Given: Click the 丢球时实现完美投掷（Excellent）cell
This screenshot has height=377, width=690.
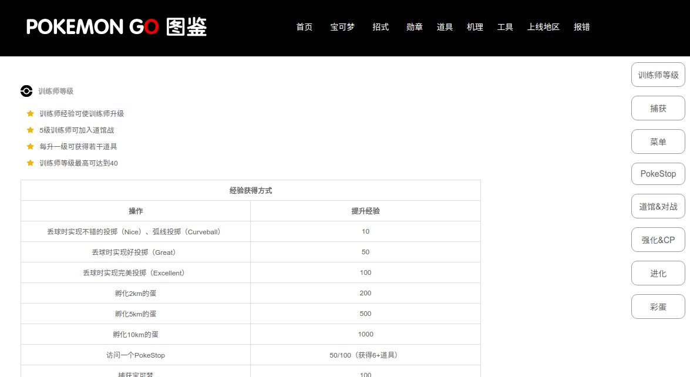Looking at the screenshot, I should [136, 272].
